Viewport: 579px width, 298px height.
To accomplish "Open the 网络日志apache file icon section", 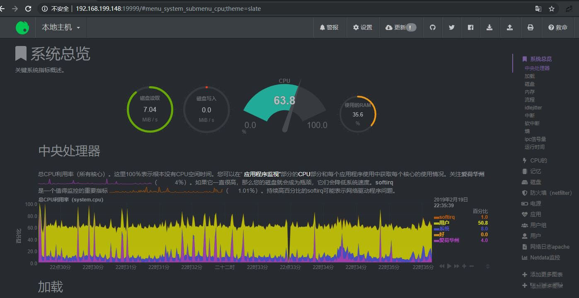I will click(x=525, y=247).
